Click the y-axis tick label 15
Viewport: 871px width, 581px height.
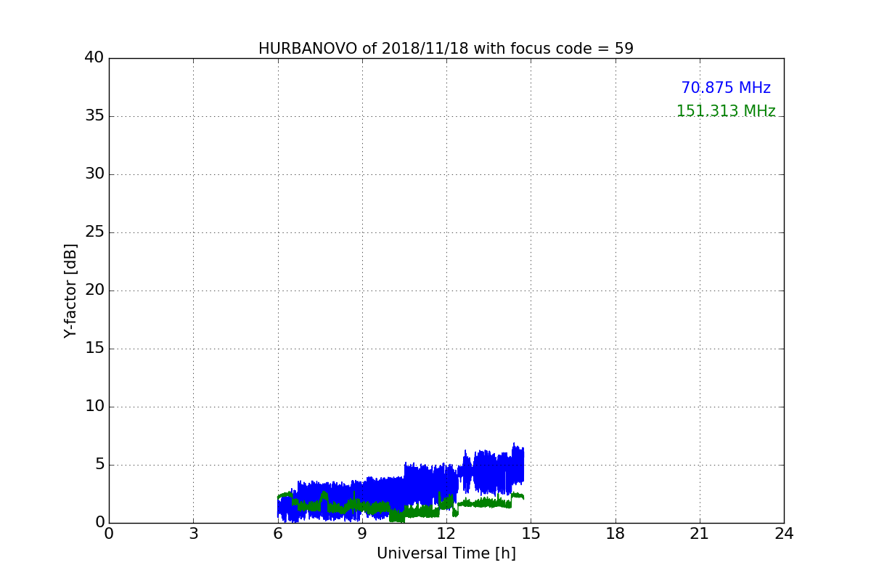(94, 349)
